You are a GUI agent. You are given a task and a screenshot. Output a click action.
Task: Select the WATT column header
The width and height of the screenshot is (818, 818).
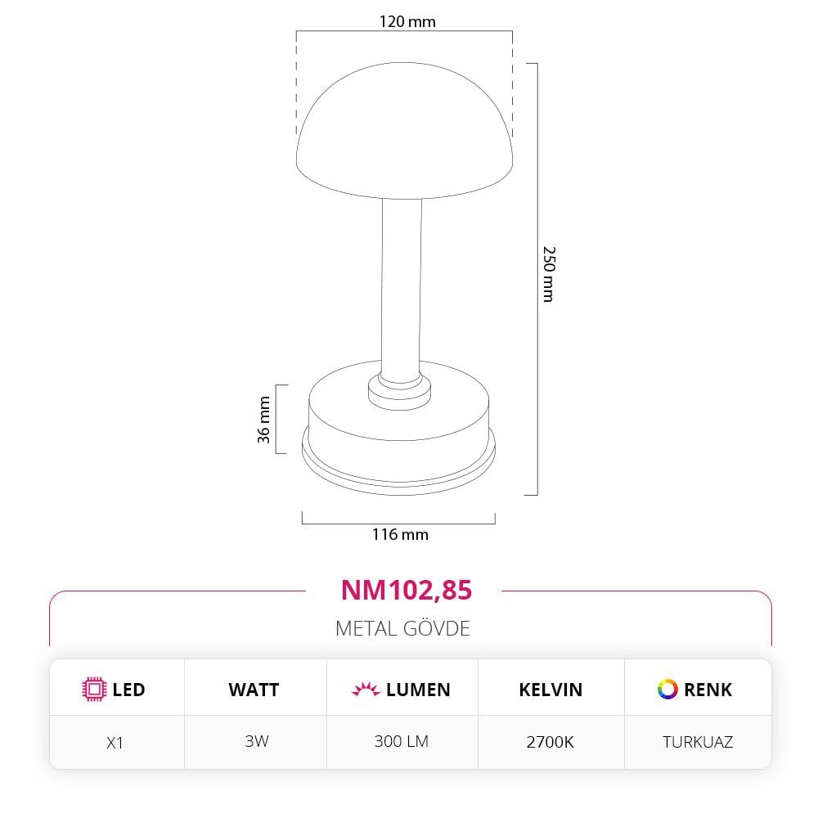254,690
